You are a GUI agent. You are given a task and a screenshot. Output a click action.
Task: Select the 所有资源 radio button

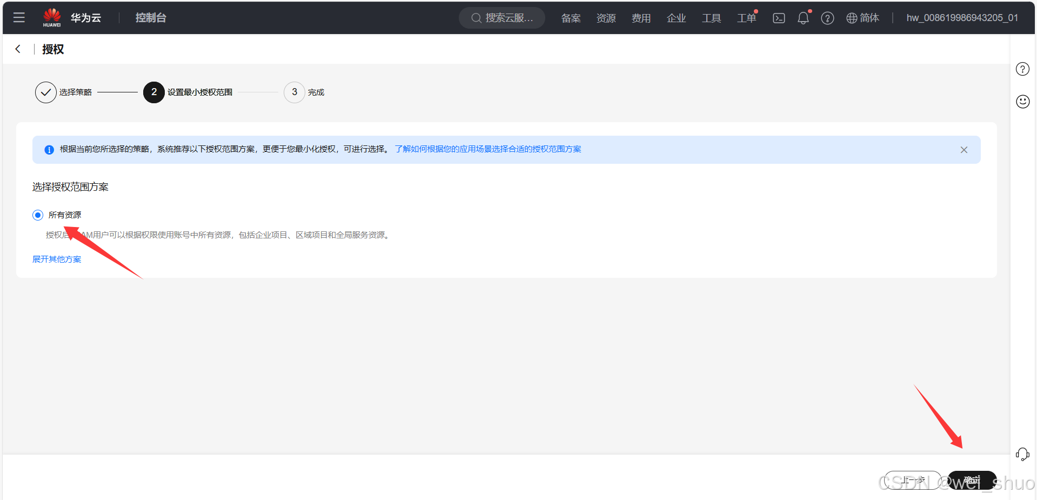click(38, 215)
